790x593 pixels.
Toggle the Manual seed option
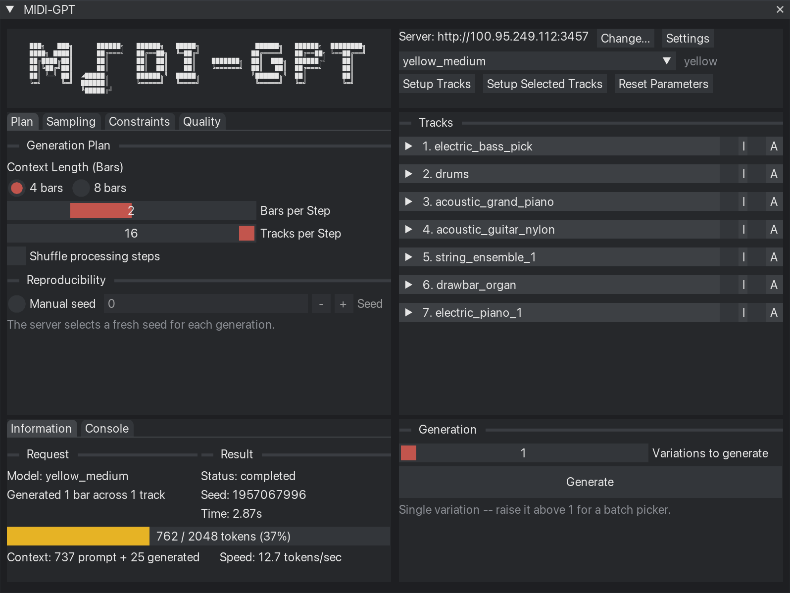click(x=17, y=303)
